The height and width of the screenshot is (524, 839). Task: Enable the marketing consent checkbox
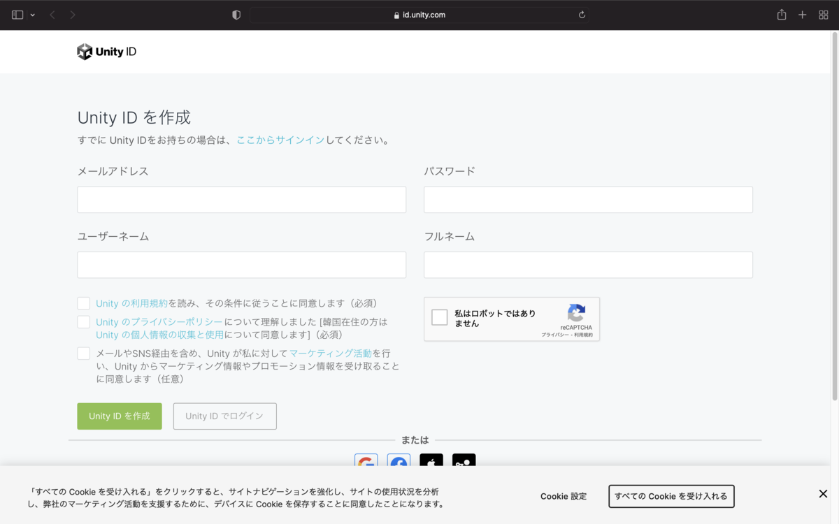[x=83, y=353]
